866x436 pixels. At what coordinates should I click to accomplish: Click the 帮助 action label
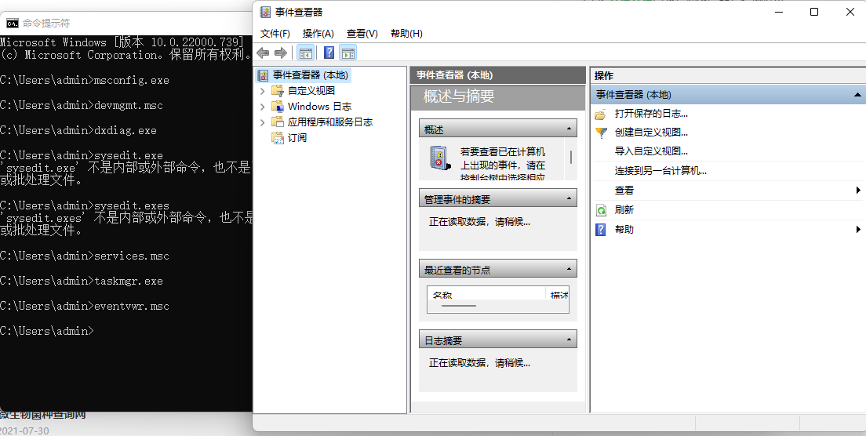coord(624,229)
